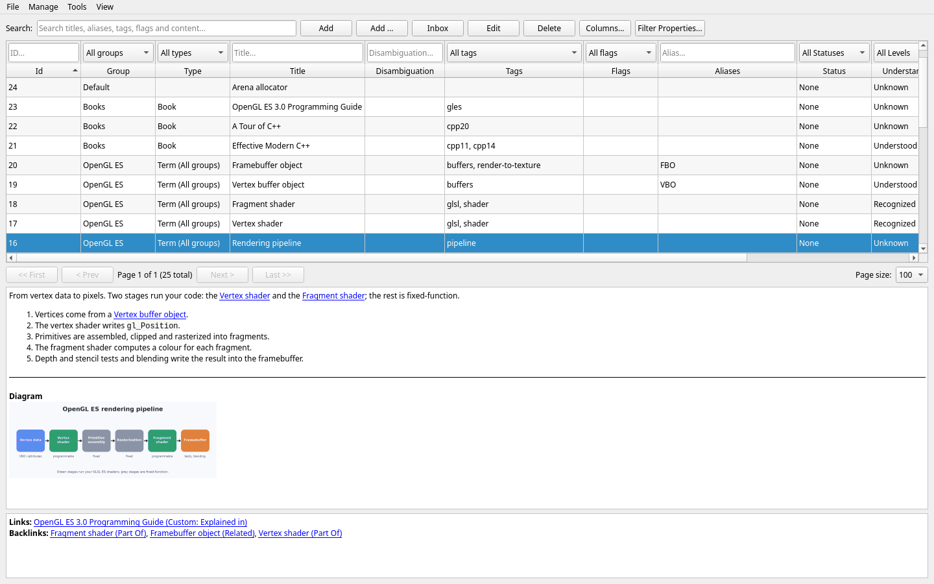Open the Inbox
This screenshot has height=584, width=934.
click(x=438, y=29)
